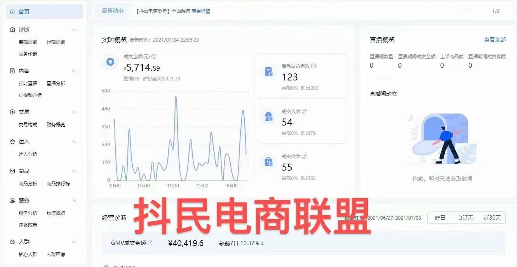Click the 内容 section icon
This screenshot has height=267, width=517.
(x=12, y=71)
